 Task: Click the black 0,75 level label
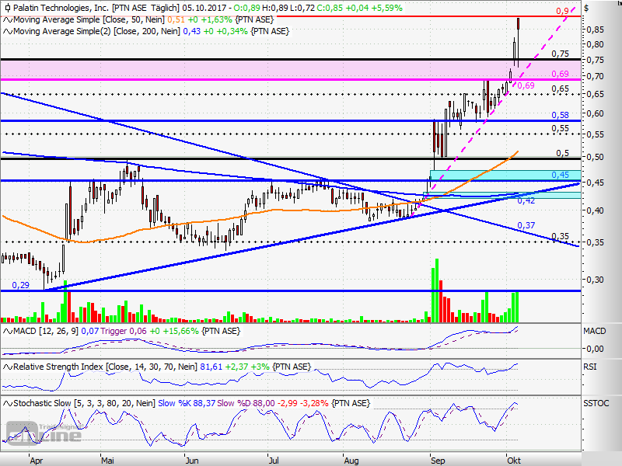tap(560, 54)
